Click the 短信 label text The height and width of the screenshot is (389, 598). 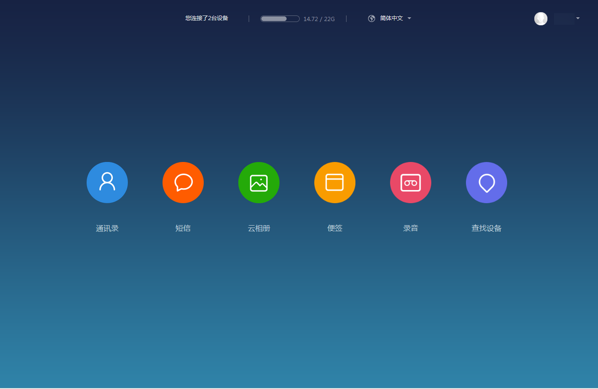click(183, 228)
